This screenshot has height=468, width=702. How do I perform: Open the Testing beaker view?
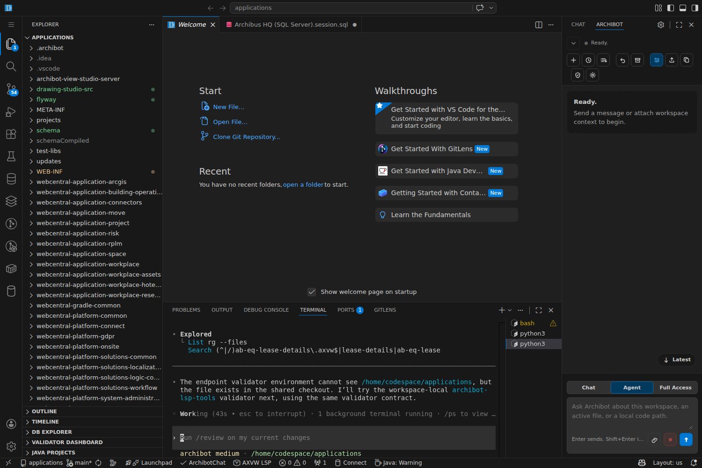pyautogui.click(x=11, y=156)
